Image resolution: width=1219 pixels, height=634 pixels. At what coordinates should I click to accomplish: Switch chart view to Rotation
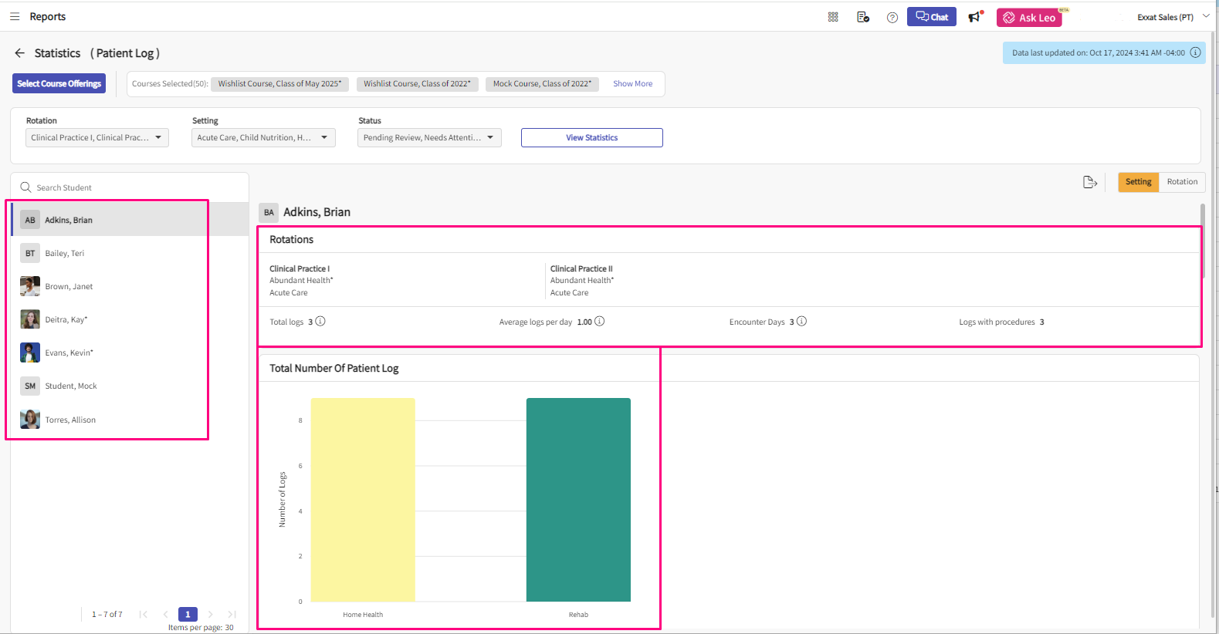[x=1182, y=182]
